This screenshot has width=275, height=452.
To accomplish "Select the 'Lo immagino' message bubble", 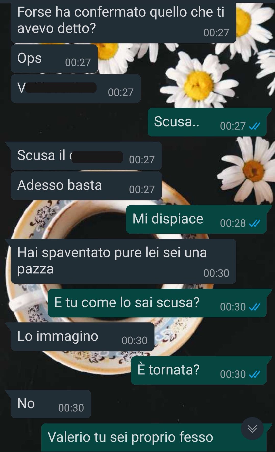I will tap(83, 336).
